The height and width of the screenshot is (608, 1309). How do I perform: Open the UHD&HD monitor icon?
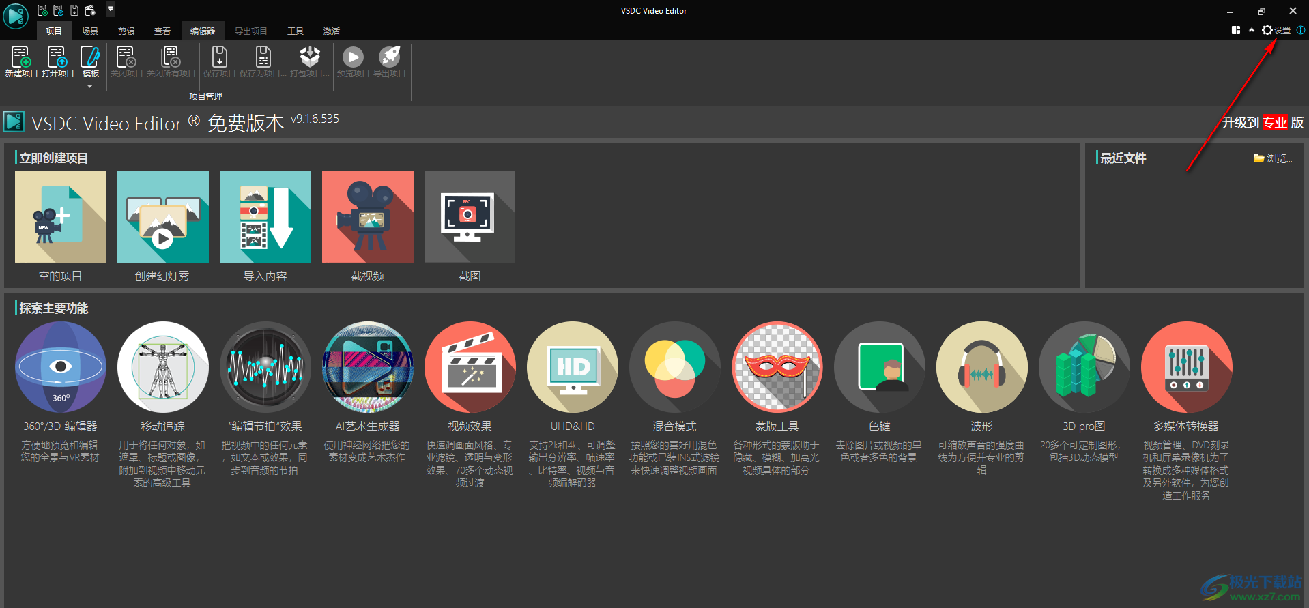pos(573,367)
